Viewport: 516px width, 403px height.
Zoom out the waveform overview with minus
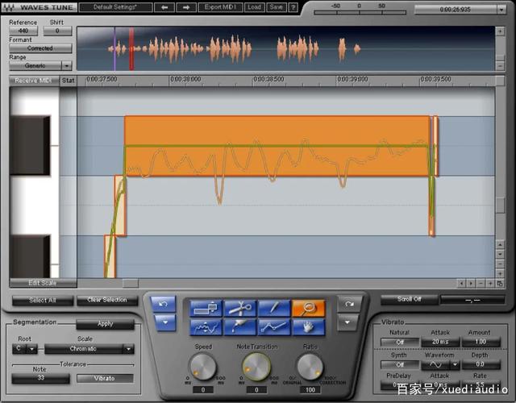(x=500, y=65)
